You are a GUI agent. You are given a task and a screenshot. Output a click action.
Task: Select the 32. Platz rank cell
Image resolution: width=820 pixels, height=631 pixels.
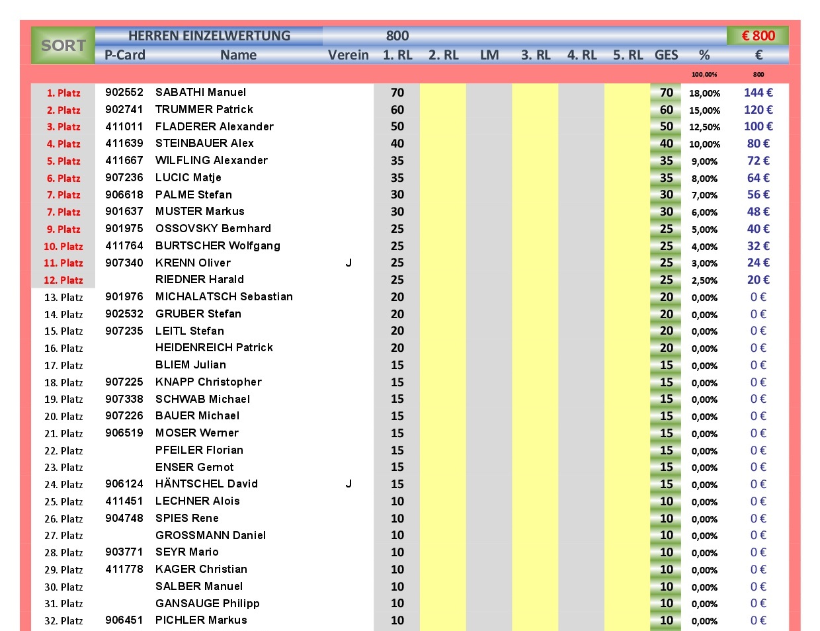click(x=63, y=621)
